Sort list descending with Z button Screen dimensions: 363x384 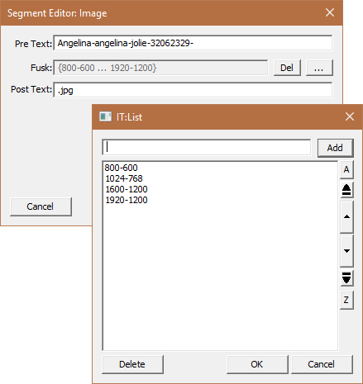346,300
